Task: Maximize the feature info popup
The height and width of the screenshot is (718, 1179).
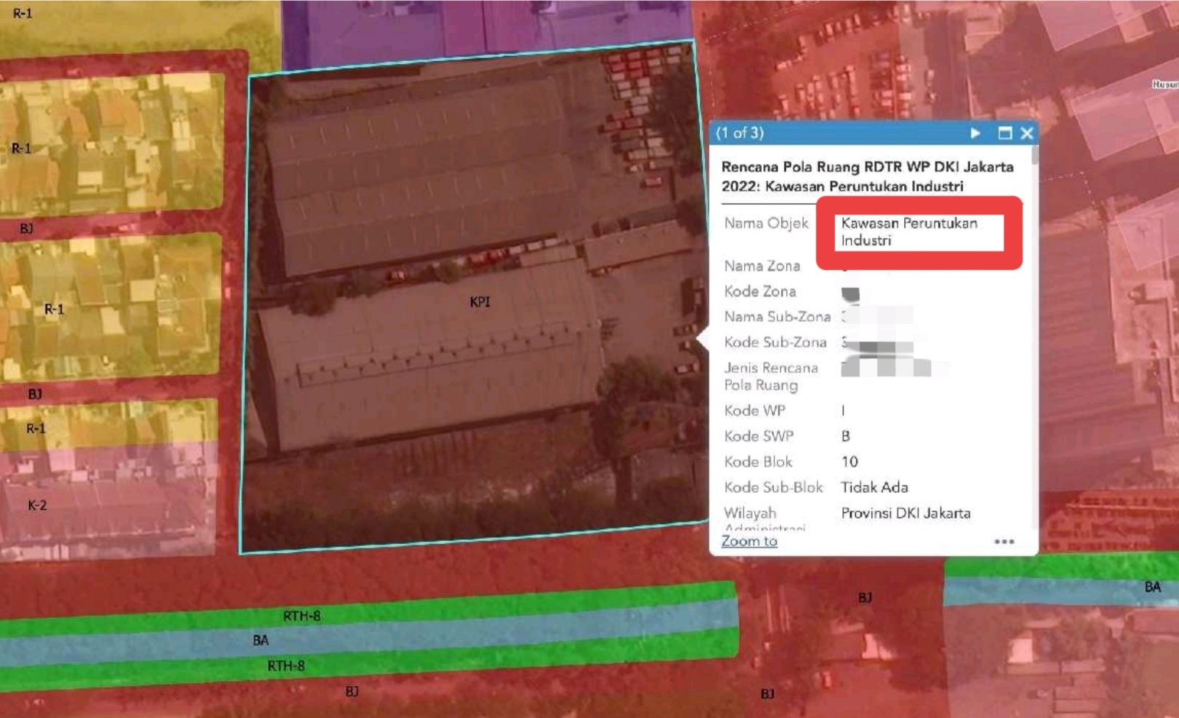Action: [x=1004, y=133]
